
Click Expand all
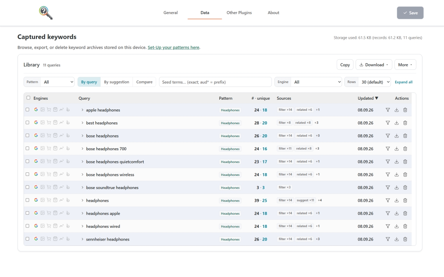click(x=404, y=82)
